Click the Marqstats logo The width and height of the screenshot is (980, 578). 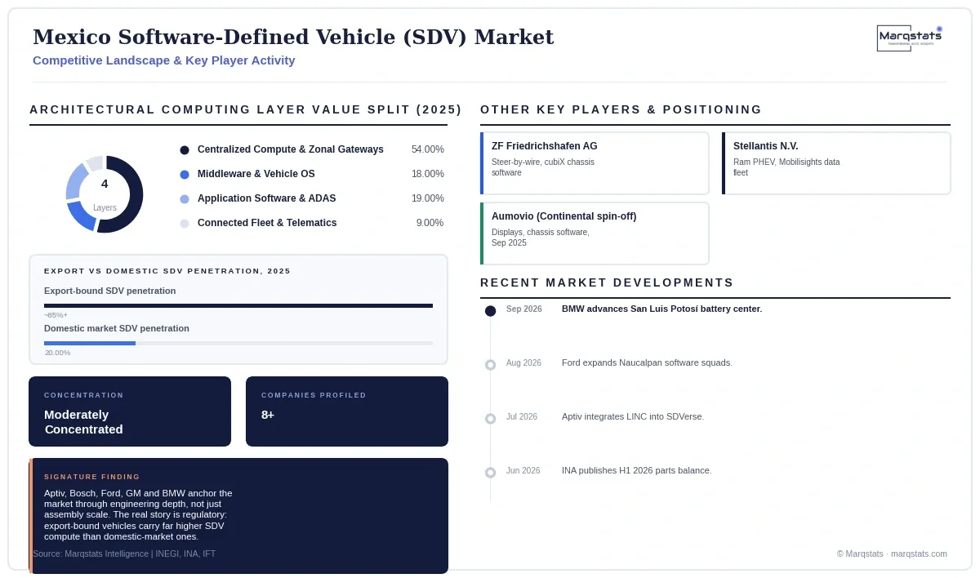click(x=910, y=38)
